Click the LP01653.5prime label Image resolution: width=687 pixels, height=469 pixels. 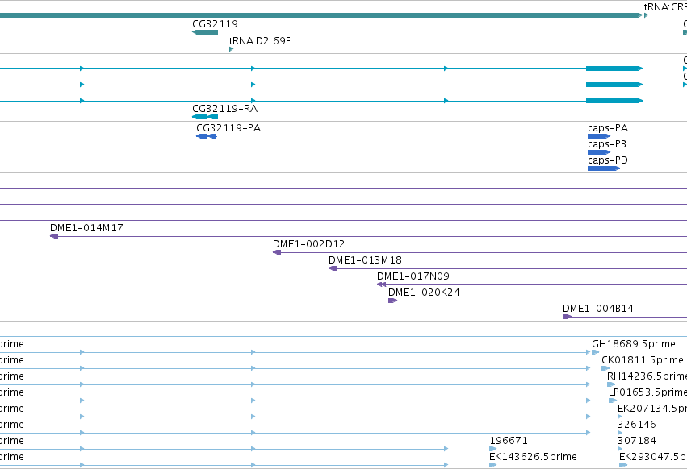coord(648,392)
